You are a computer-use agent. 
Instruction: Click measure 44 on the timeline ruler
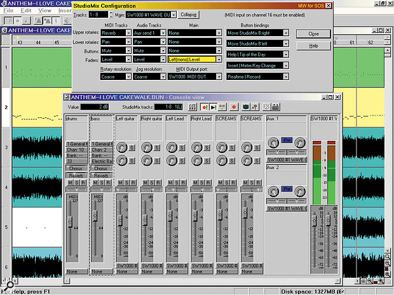click(x=38, y=43)
